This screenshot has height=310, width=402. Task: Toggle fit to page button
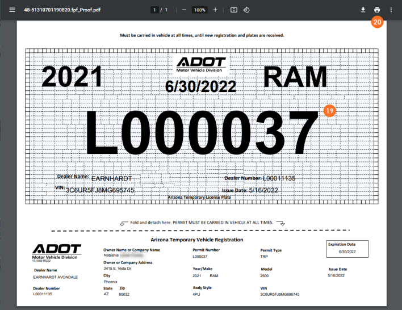click(234, 10)
